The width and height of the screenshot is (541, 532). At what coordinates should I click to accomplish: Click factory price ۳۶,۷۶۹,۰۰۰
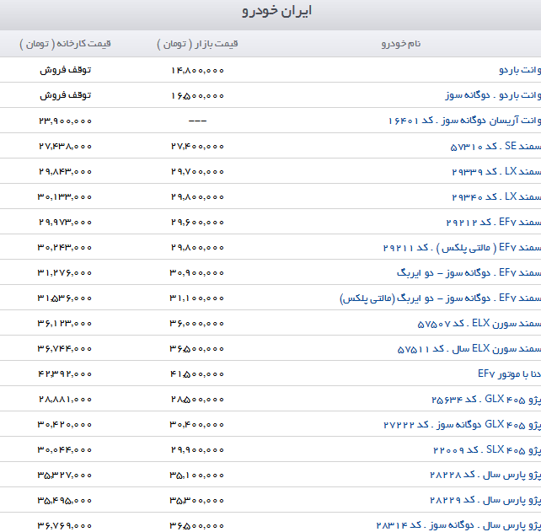coord(65,526)
